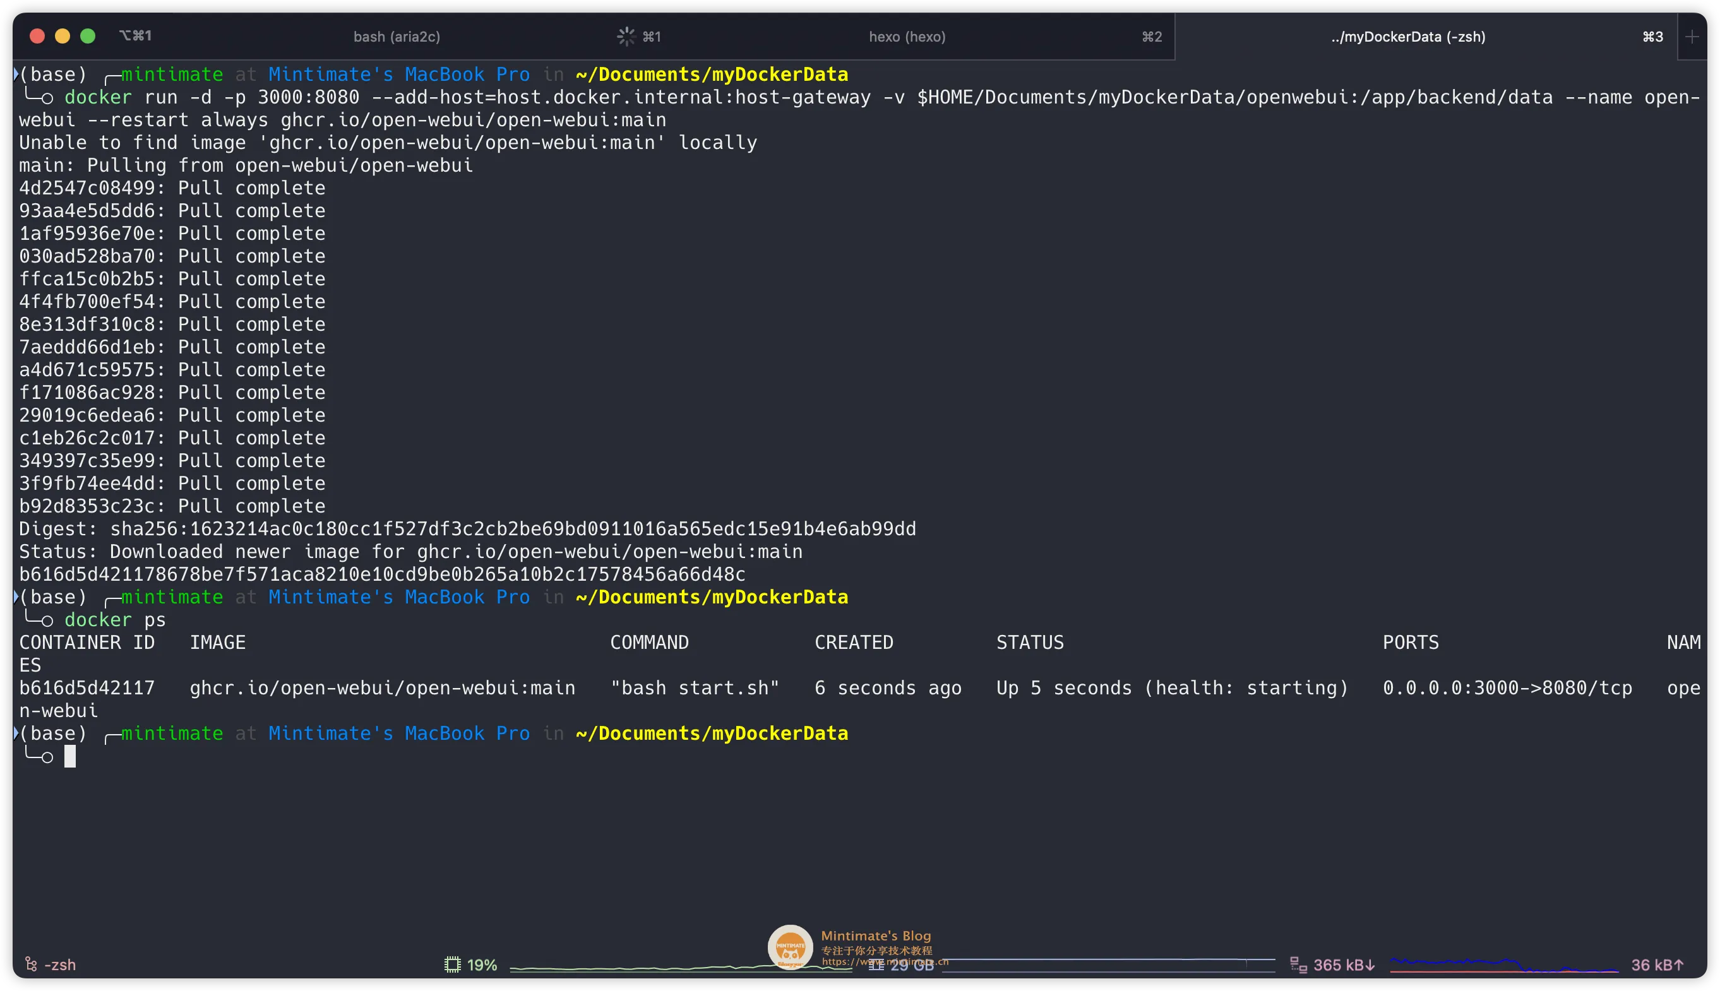
Task: Click the memory icon beside 29 GB
Action: tap(876, 964)
